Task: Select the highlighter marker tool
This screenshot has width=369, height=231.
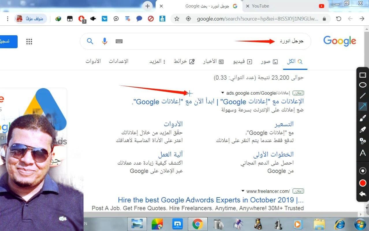Action: (363, 130)
